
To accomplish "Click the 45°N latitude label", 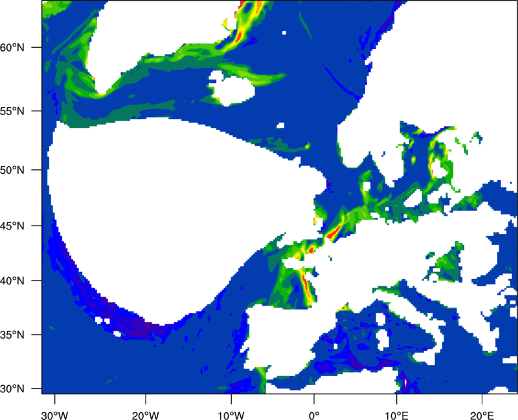I will click(12, 226).
